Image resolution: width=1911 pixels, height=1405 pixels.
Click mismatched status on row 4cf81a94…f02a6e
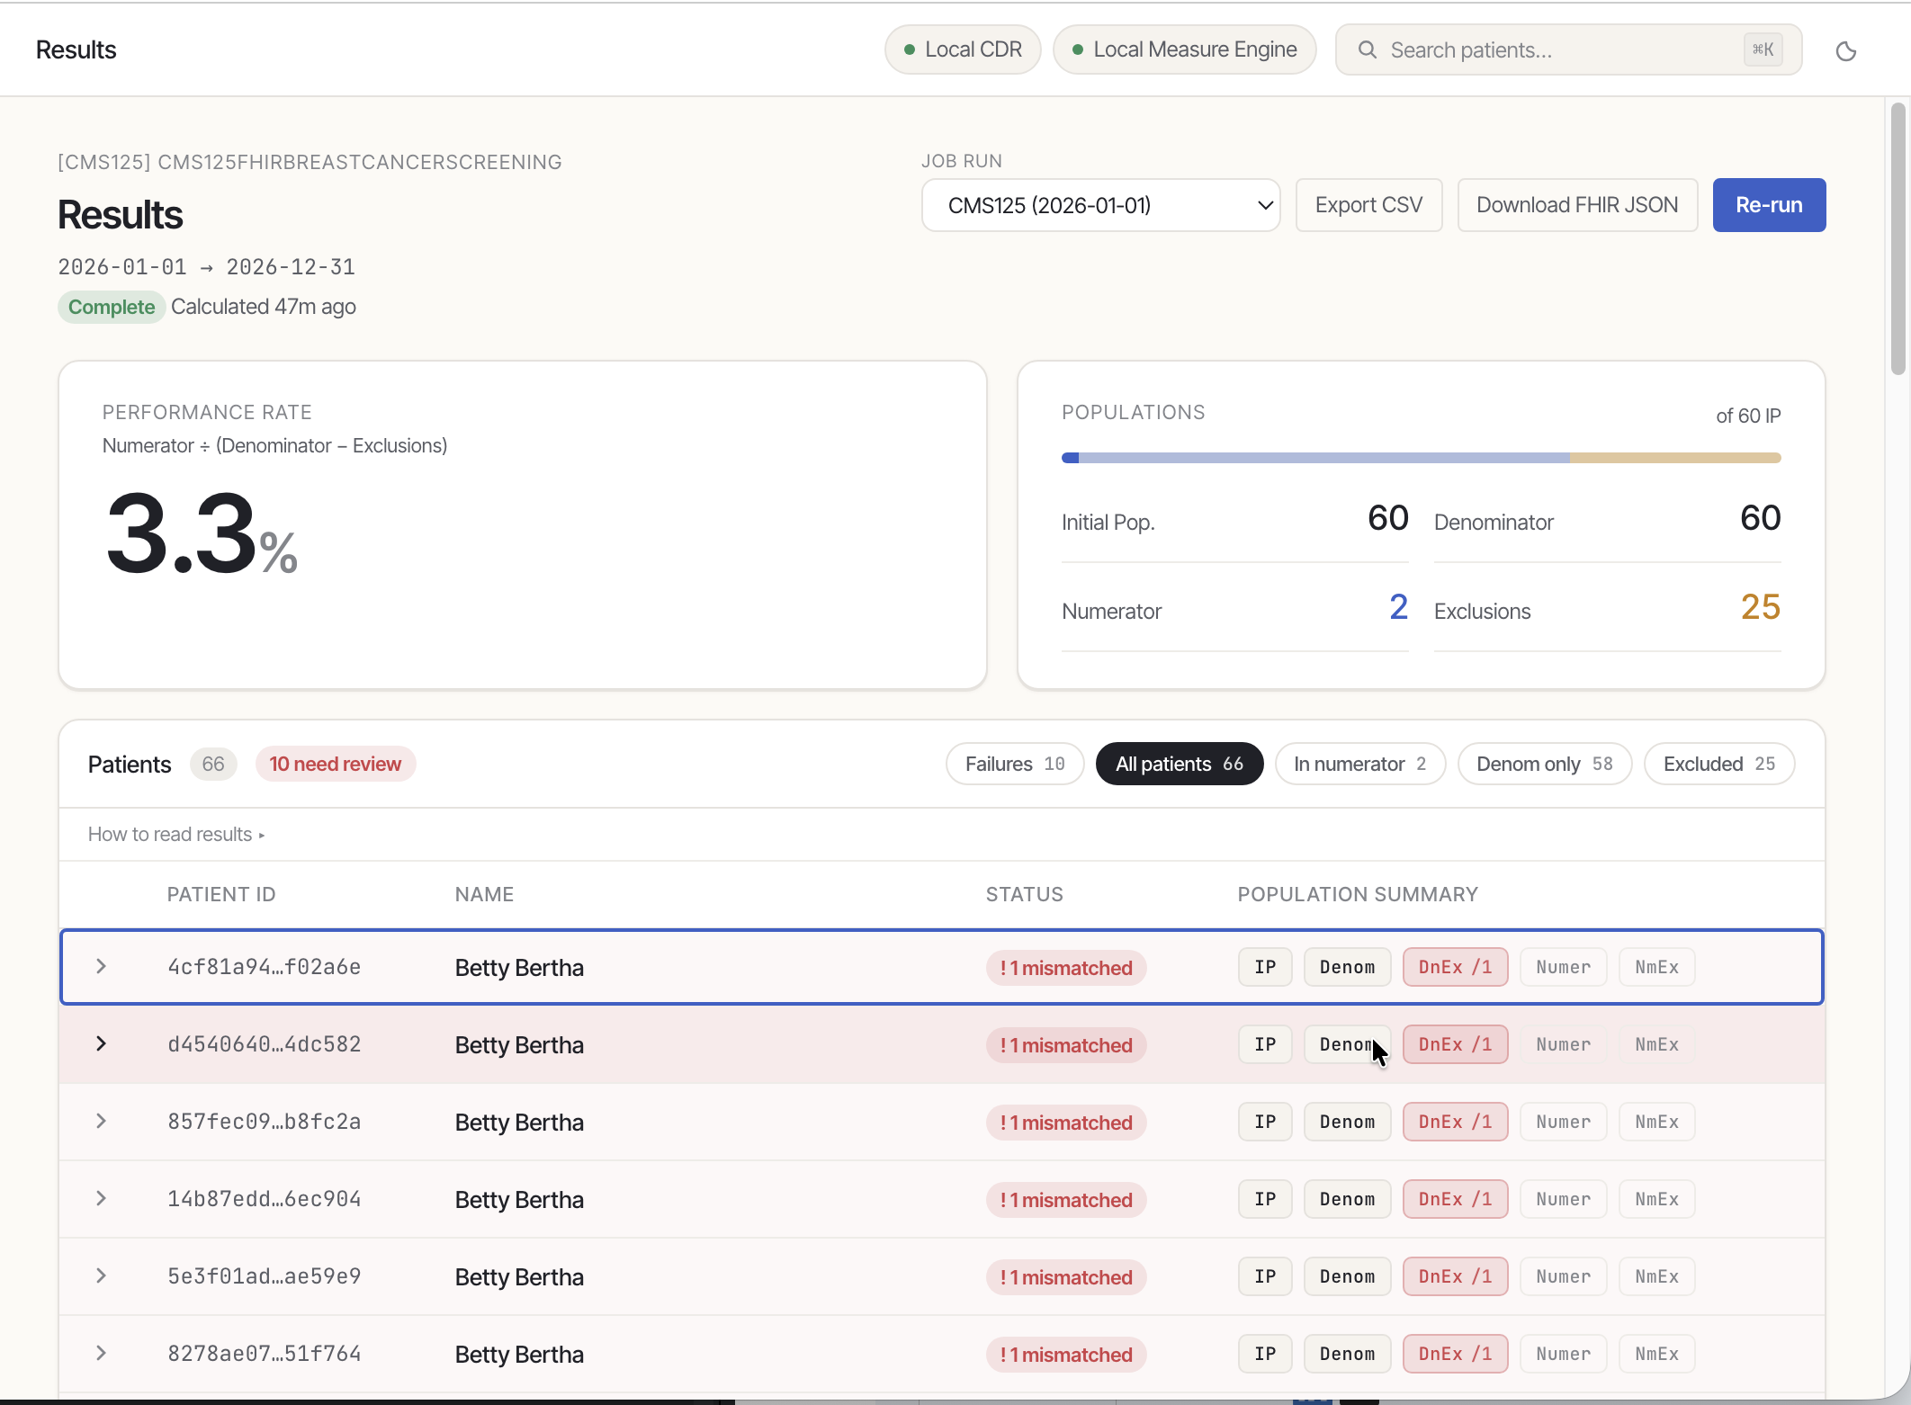tap(1066, 968)
